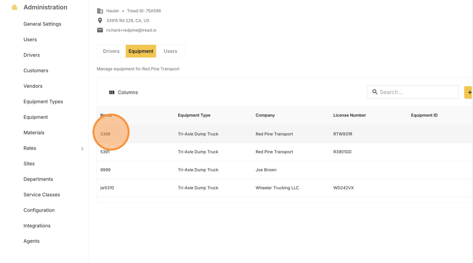Click the yellow plus add button
The height and width of the screenshot is (263, 473).
468,92
